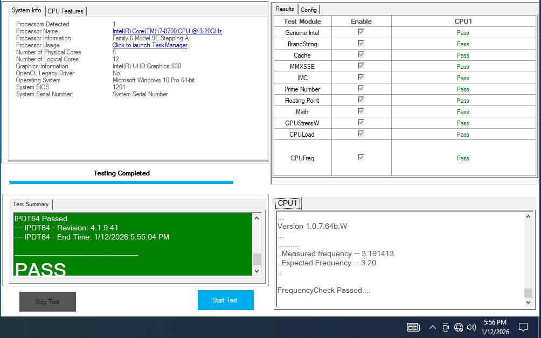Click the 'Expected Frequency -- 3.20' line
The image size is (541, 338).
tap(327, 263)
